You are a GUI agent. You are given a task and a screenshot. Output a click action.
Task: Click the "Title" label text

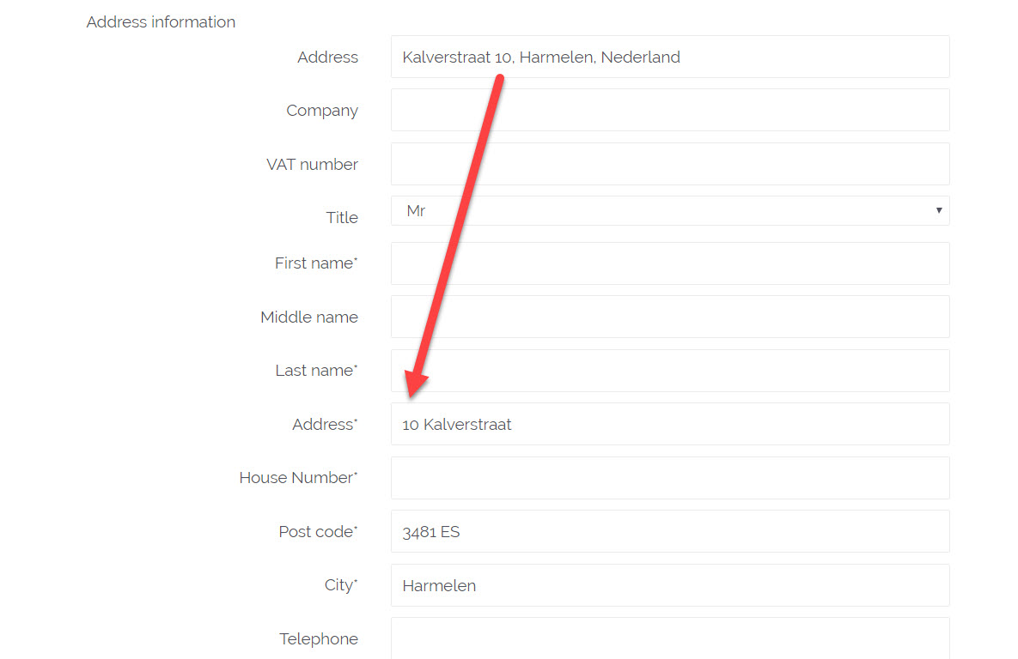tap(342, 218)
